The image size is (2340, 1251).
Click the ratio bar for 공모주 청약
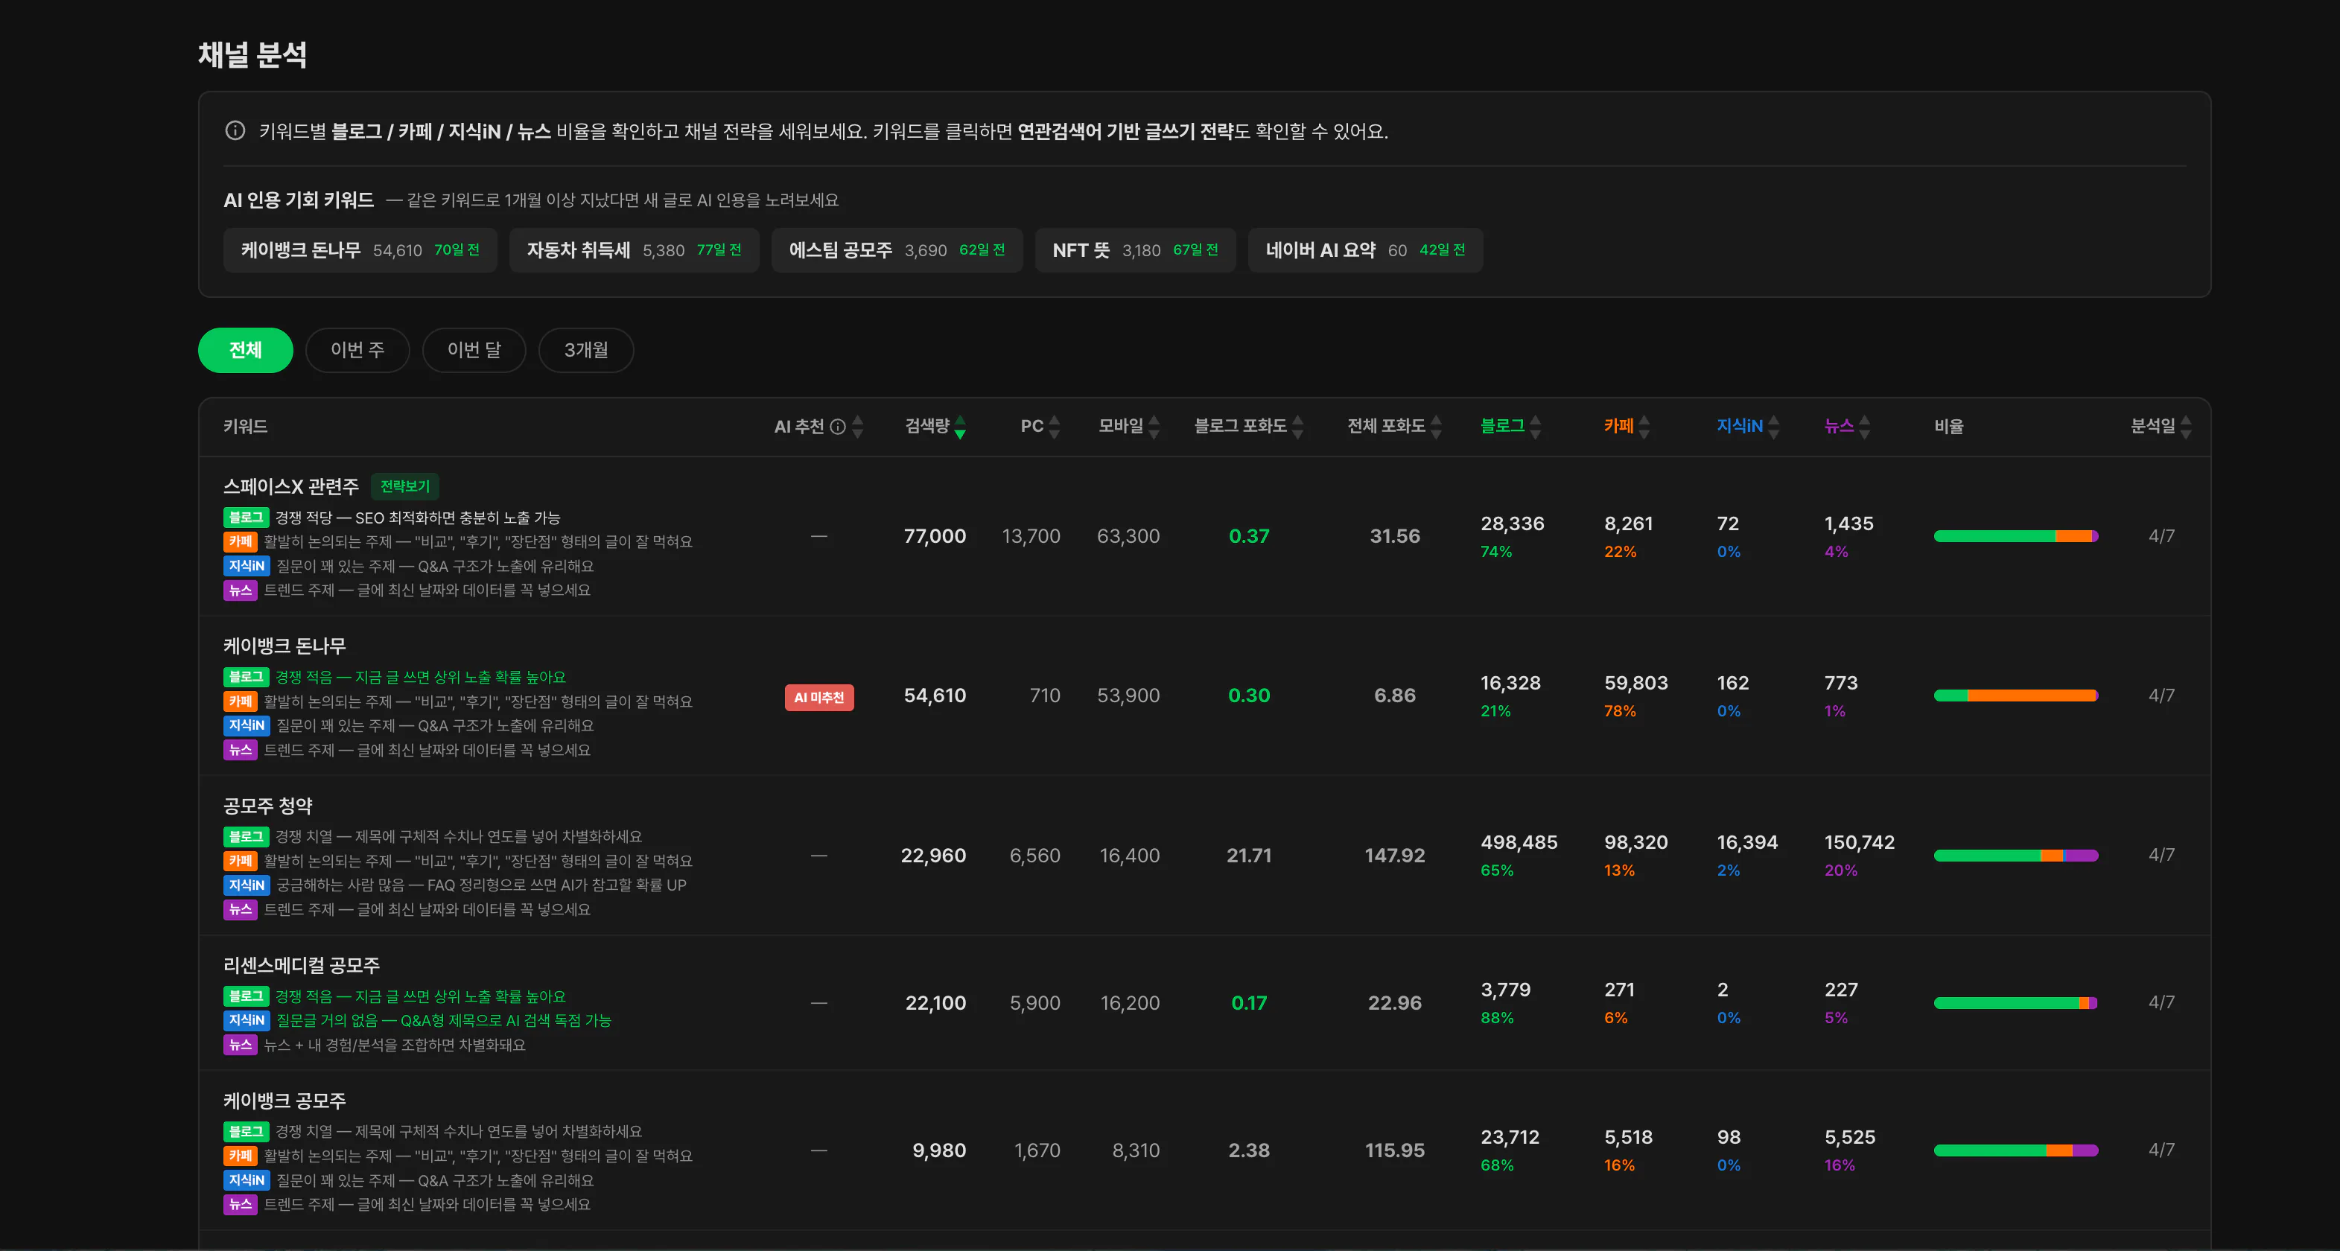[x=2016, y=856]
